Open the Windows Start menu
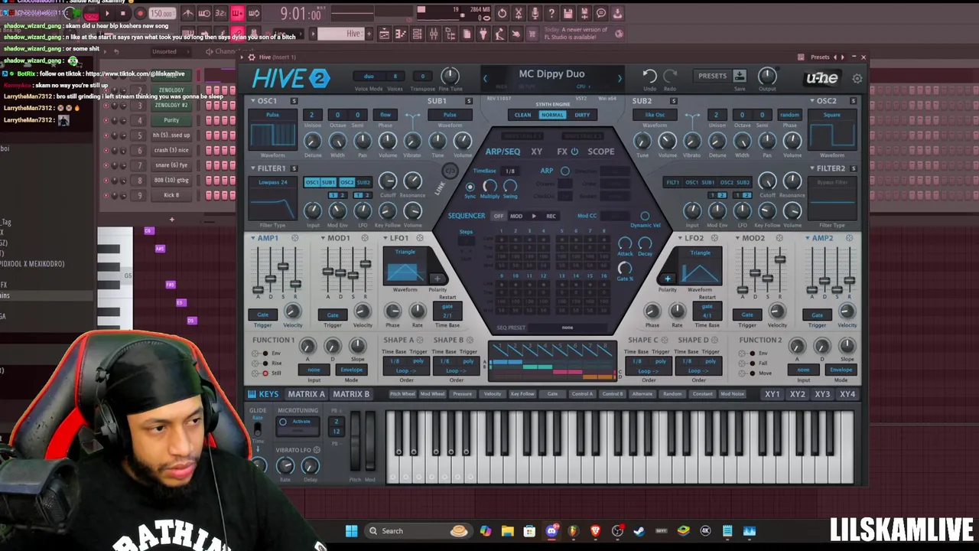 (x=351, y=531)
